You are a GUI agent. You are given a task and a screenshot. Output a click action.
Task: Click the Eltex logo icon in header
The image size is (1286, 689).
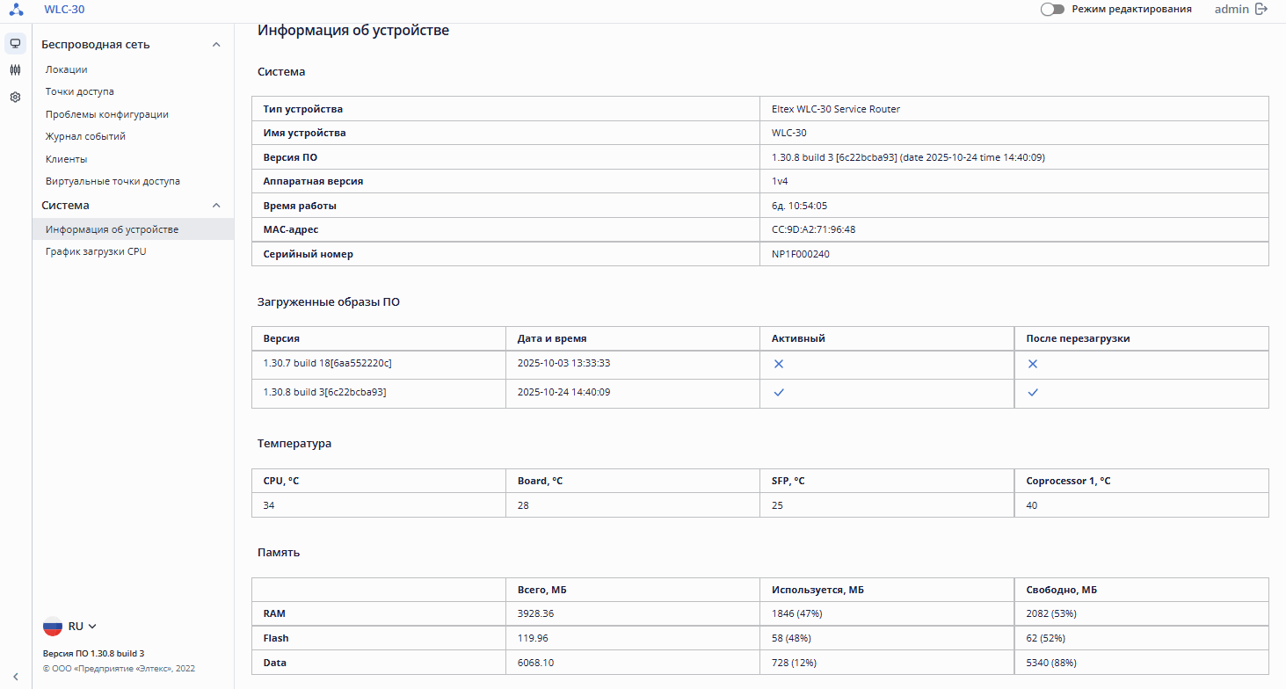click(x=16, y=10)
